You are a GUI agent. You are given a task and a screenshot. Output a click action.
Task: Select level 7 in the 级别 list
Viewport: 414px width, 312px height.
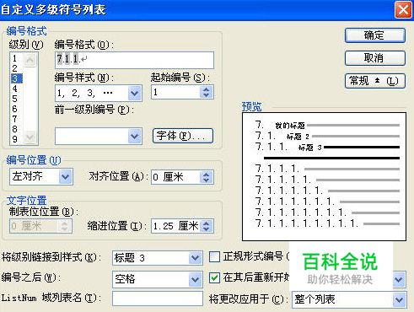14,119
